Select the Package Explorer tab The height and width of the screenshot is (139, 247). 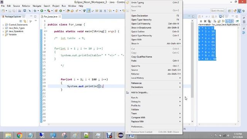click(x=13, y=16)
